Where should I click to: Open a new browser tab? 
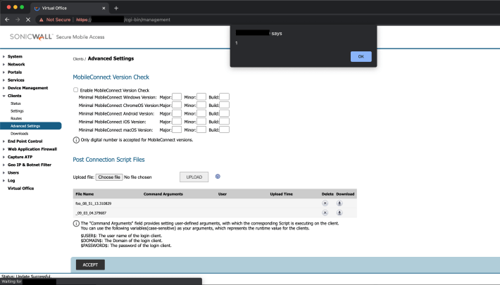115,8
